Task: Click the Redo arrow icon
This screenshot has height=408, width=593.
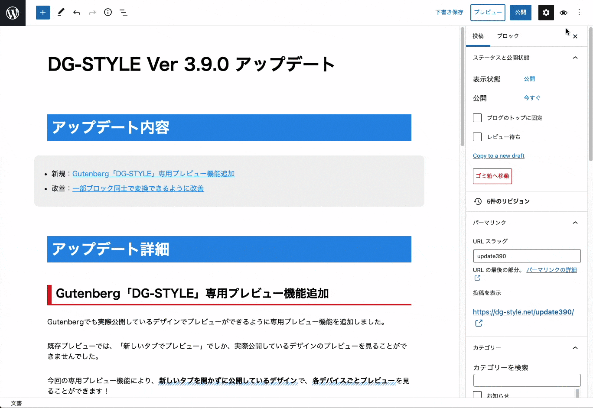Action: (x=92, y=12)
